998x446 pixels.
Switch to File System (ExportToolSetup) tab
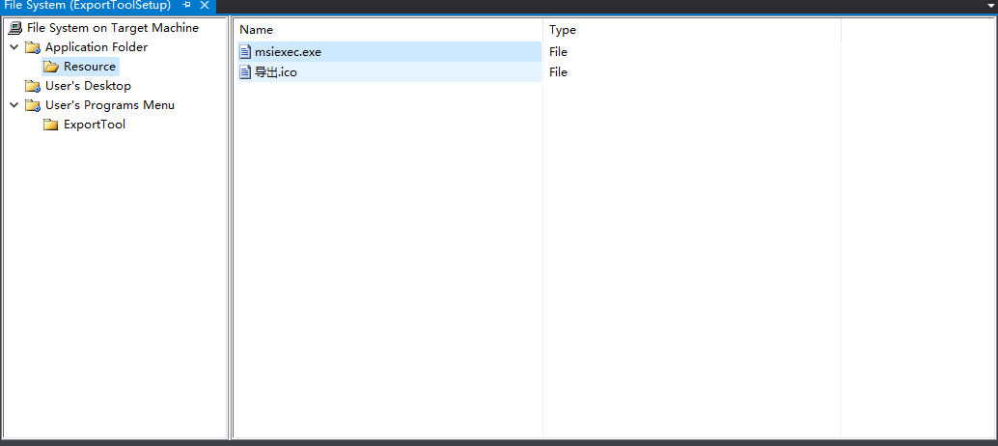tap(87, 6)
